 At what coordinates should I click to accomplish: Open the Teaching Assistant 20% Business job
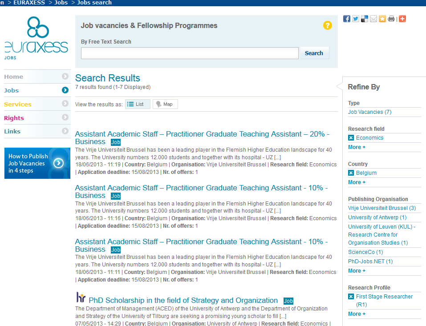coord(202,137)
